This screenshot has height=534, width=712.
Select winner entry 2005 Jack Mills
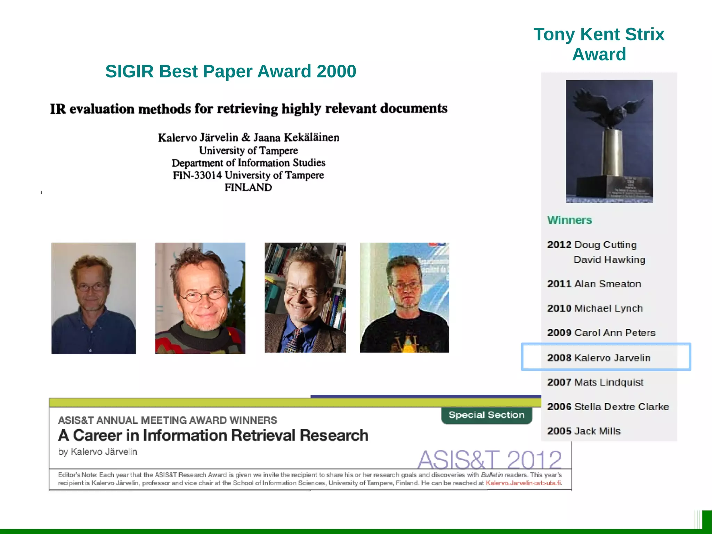[584, 431]
